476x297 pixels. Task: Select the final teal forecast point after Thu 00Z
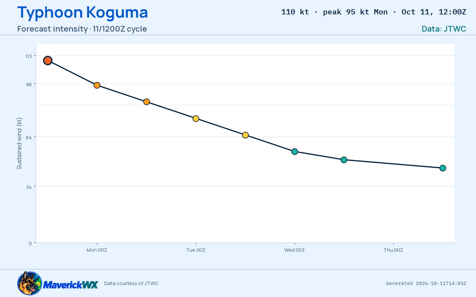(x=443, y=168)
